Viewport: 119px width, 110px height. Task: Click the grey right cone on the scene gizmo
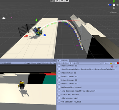(117, 5)
